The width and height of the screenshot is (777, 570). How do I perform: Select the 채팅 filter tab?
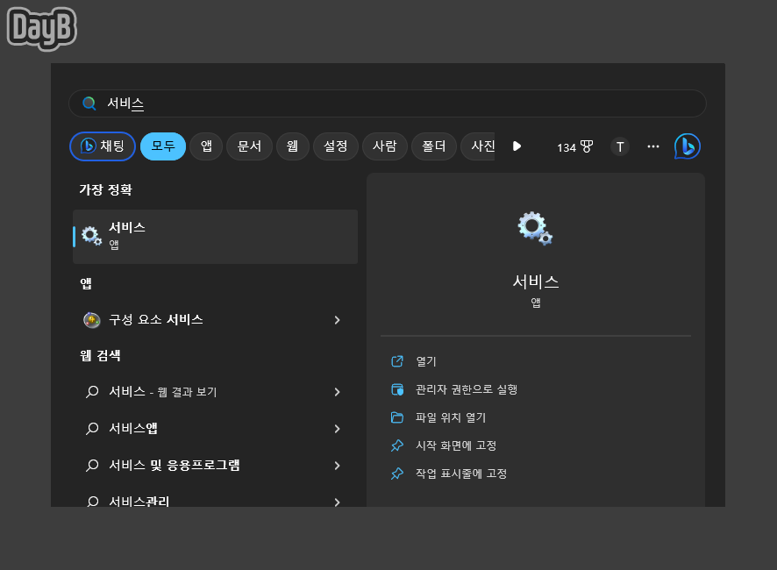click(x=103, y=146)
